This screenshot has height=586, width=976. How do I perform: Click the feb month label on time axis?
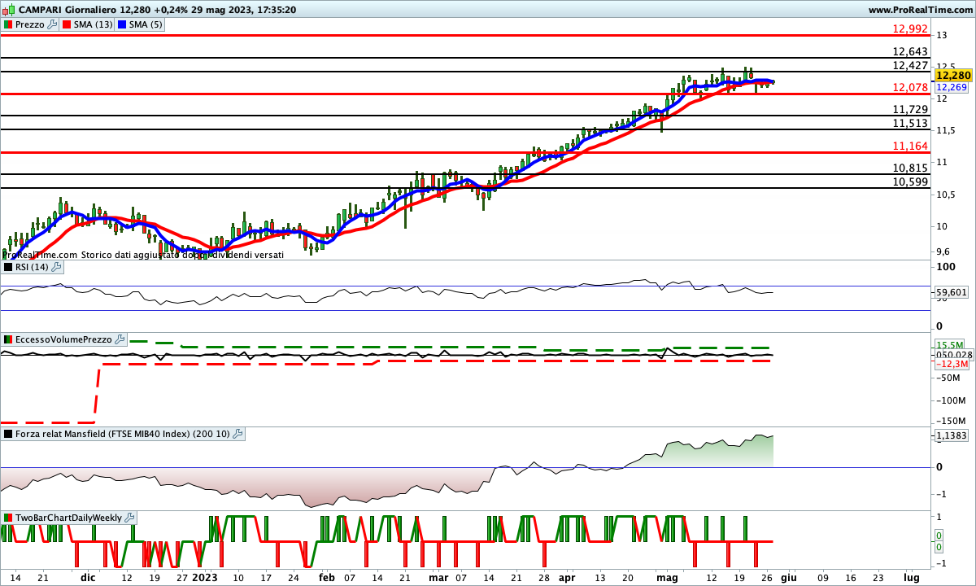(x=326, y=577)
